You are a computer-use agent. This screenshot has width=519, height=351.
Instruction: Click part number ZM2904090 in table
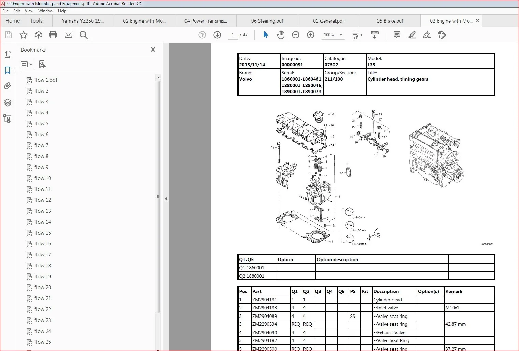point(265,333)
